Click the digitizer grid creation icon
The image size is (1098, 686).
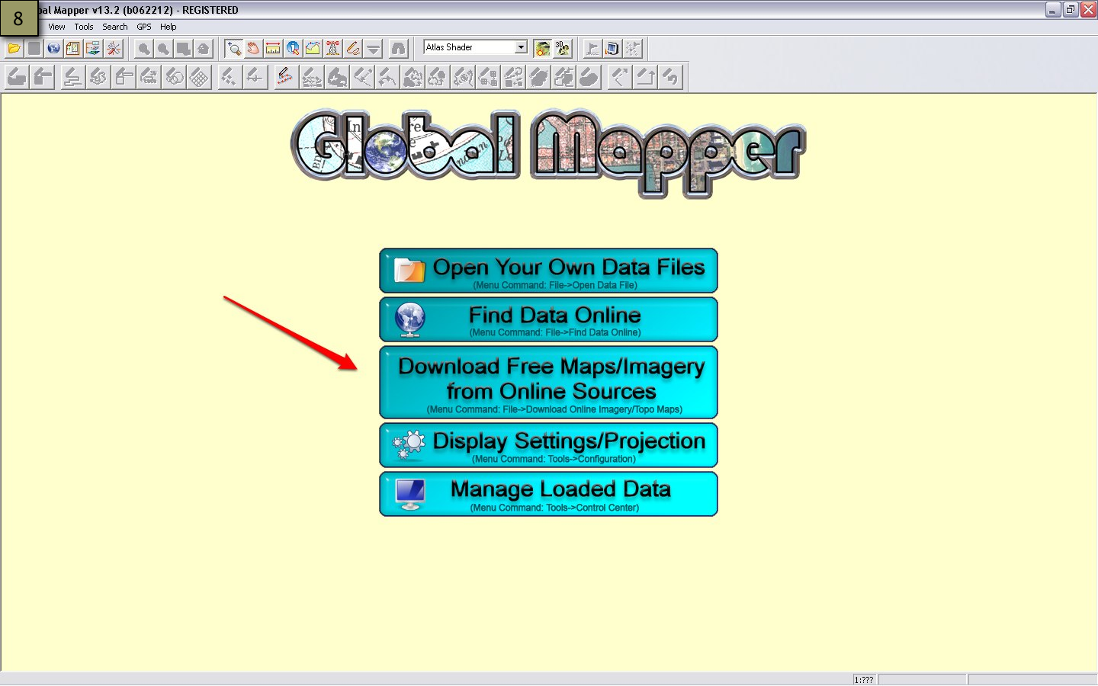[x=200, y=77]
